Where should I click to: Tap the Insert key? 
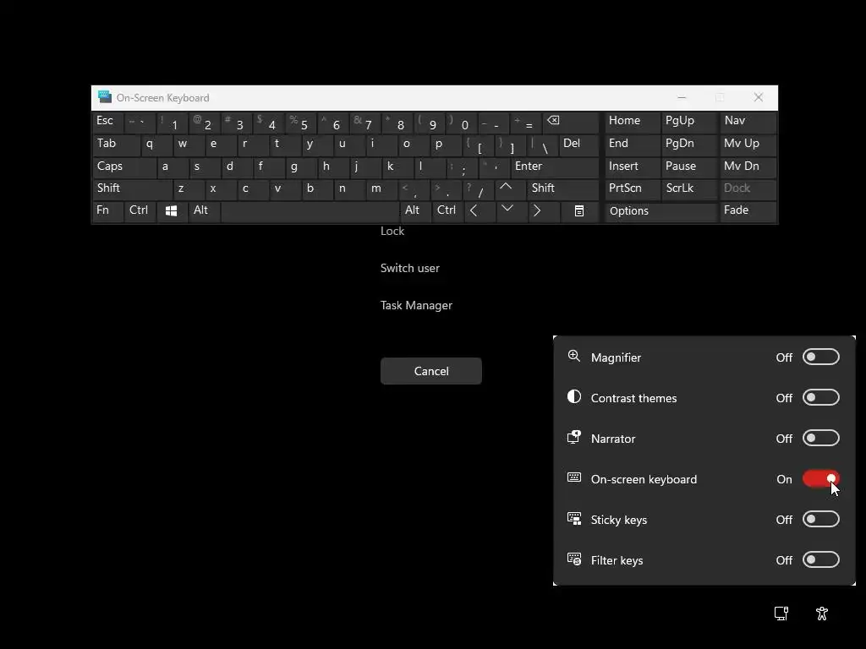coord(631,167)
